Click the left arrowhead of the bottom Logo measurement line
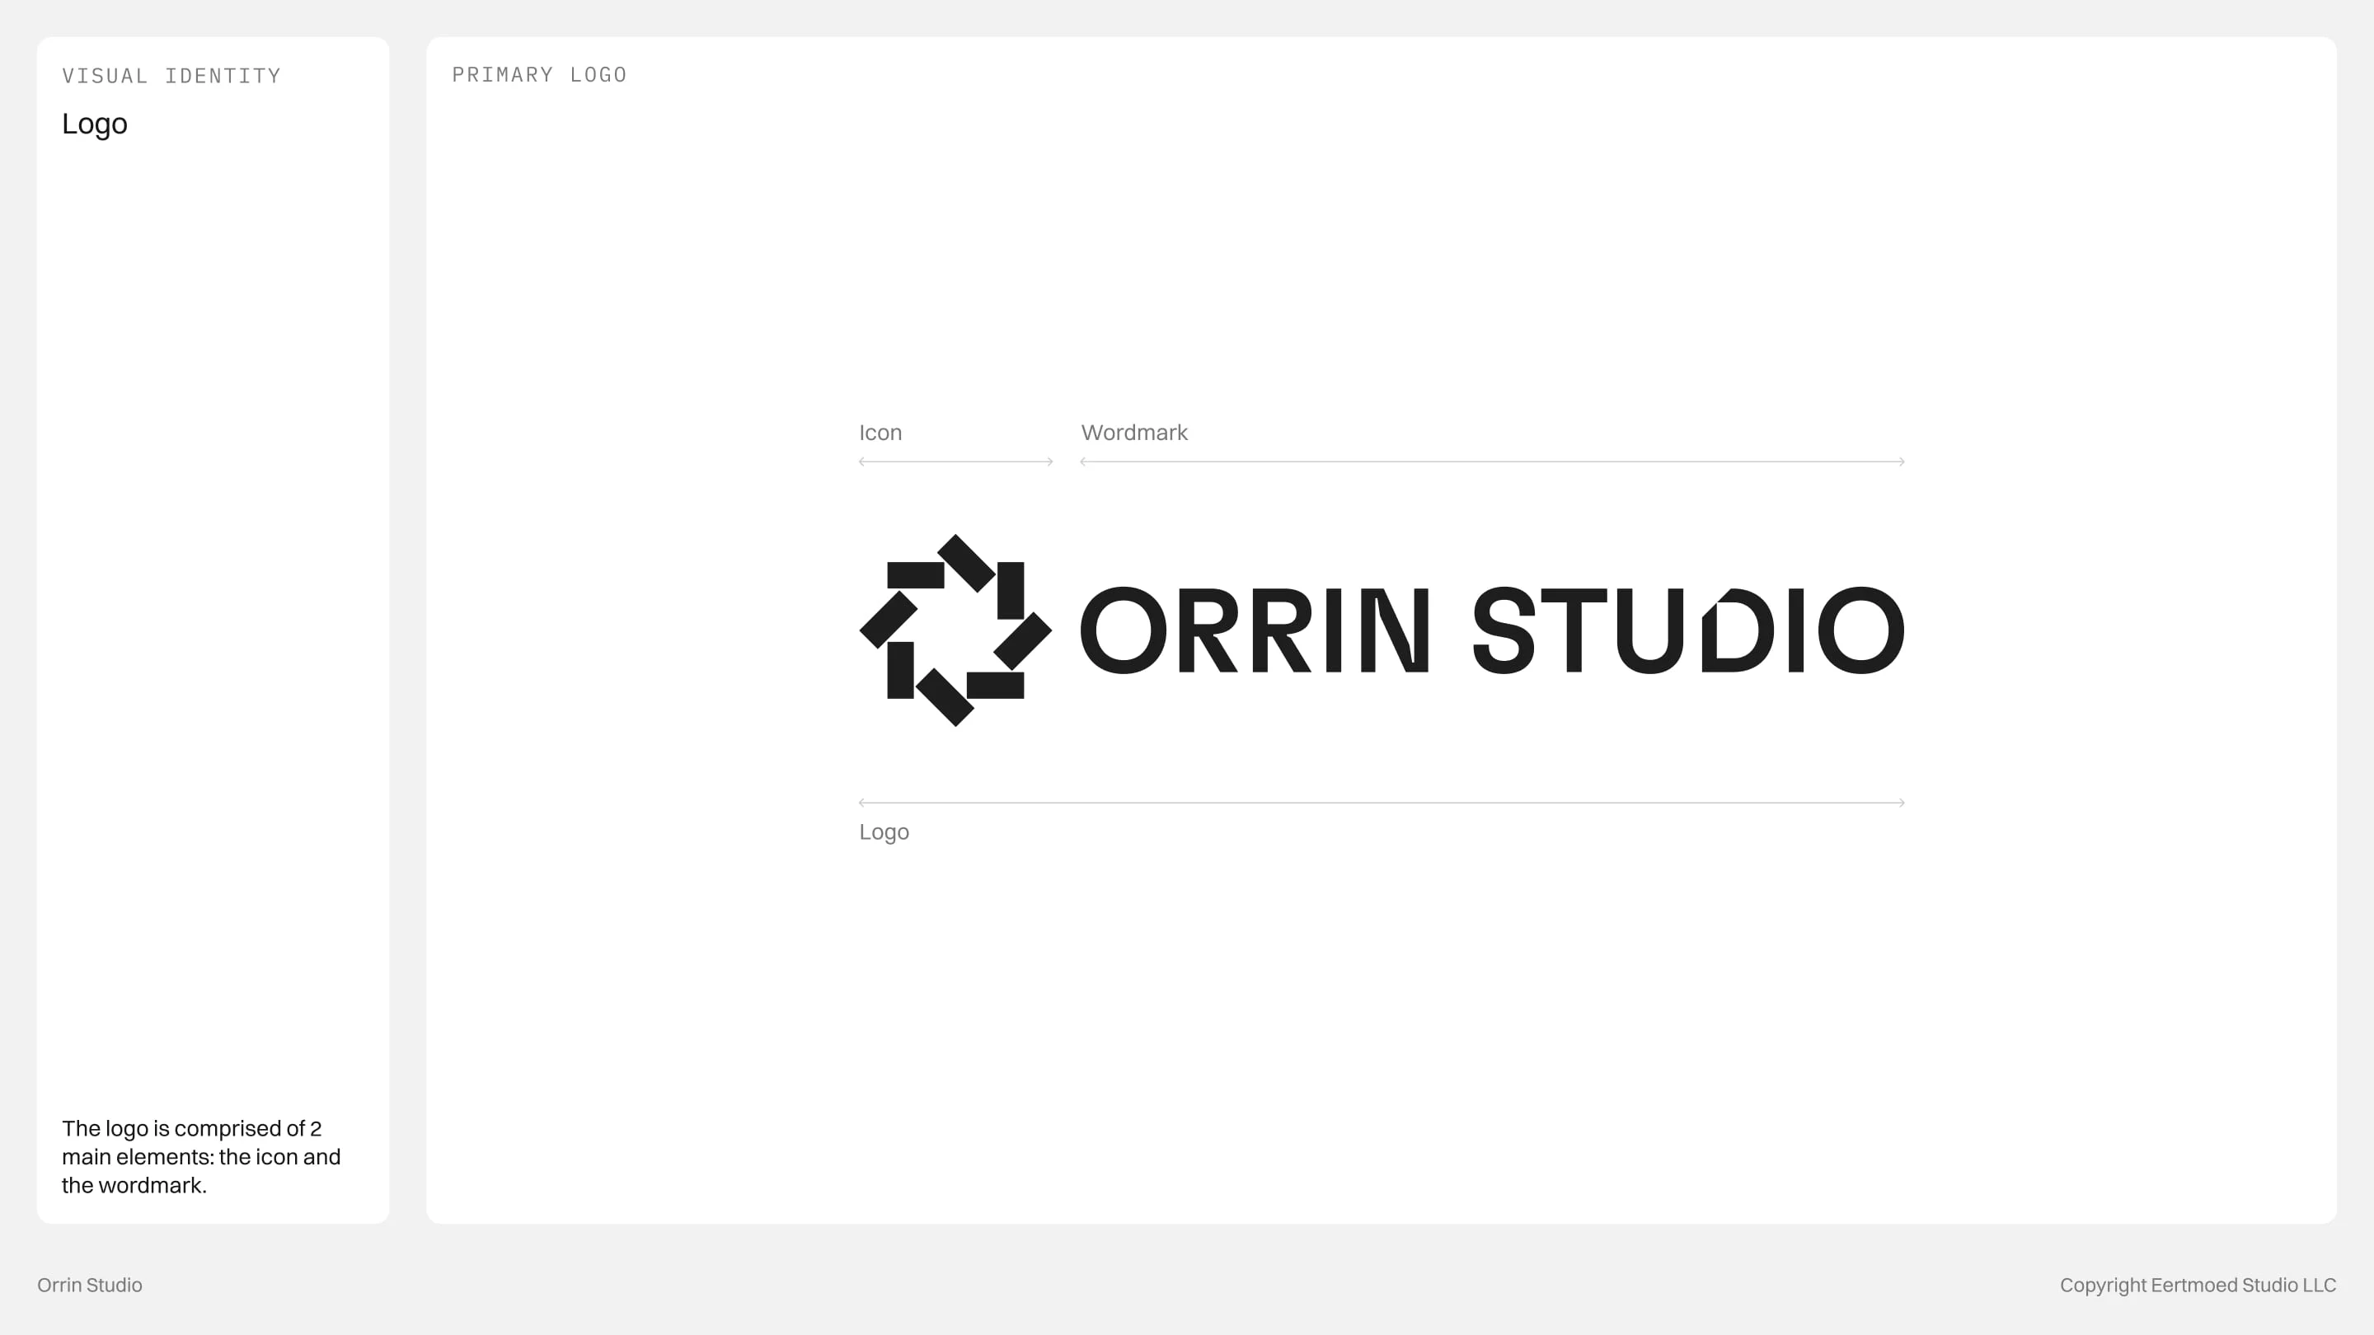 click(861, 803)
